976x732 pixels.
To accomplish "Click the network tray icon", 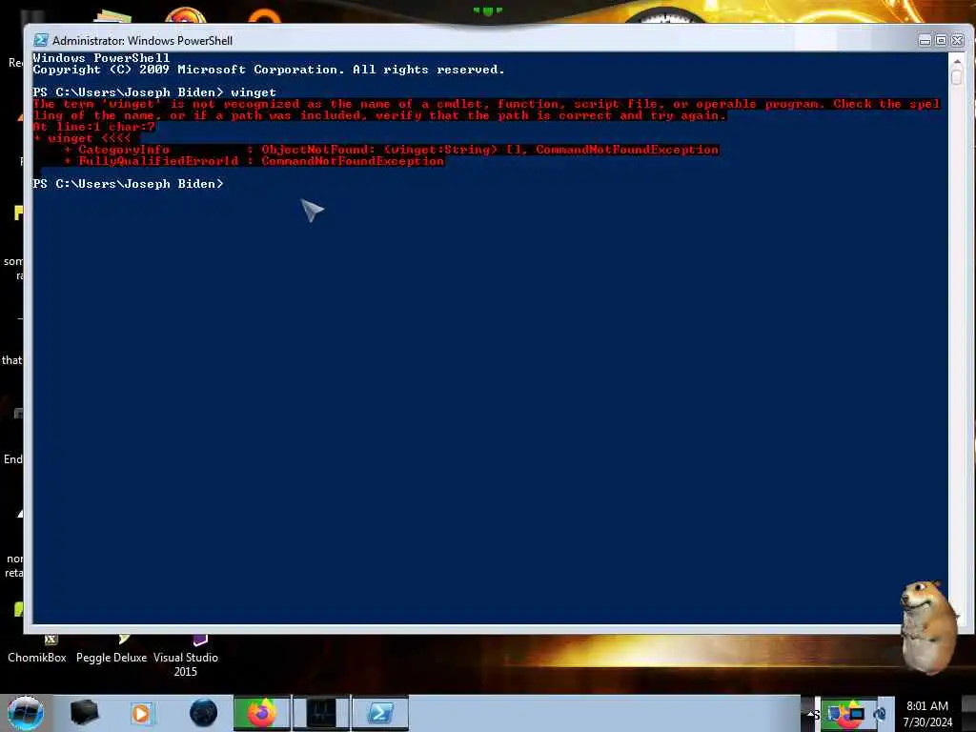I will click(857, 714).
